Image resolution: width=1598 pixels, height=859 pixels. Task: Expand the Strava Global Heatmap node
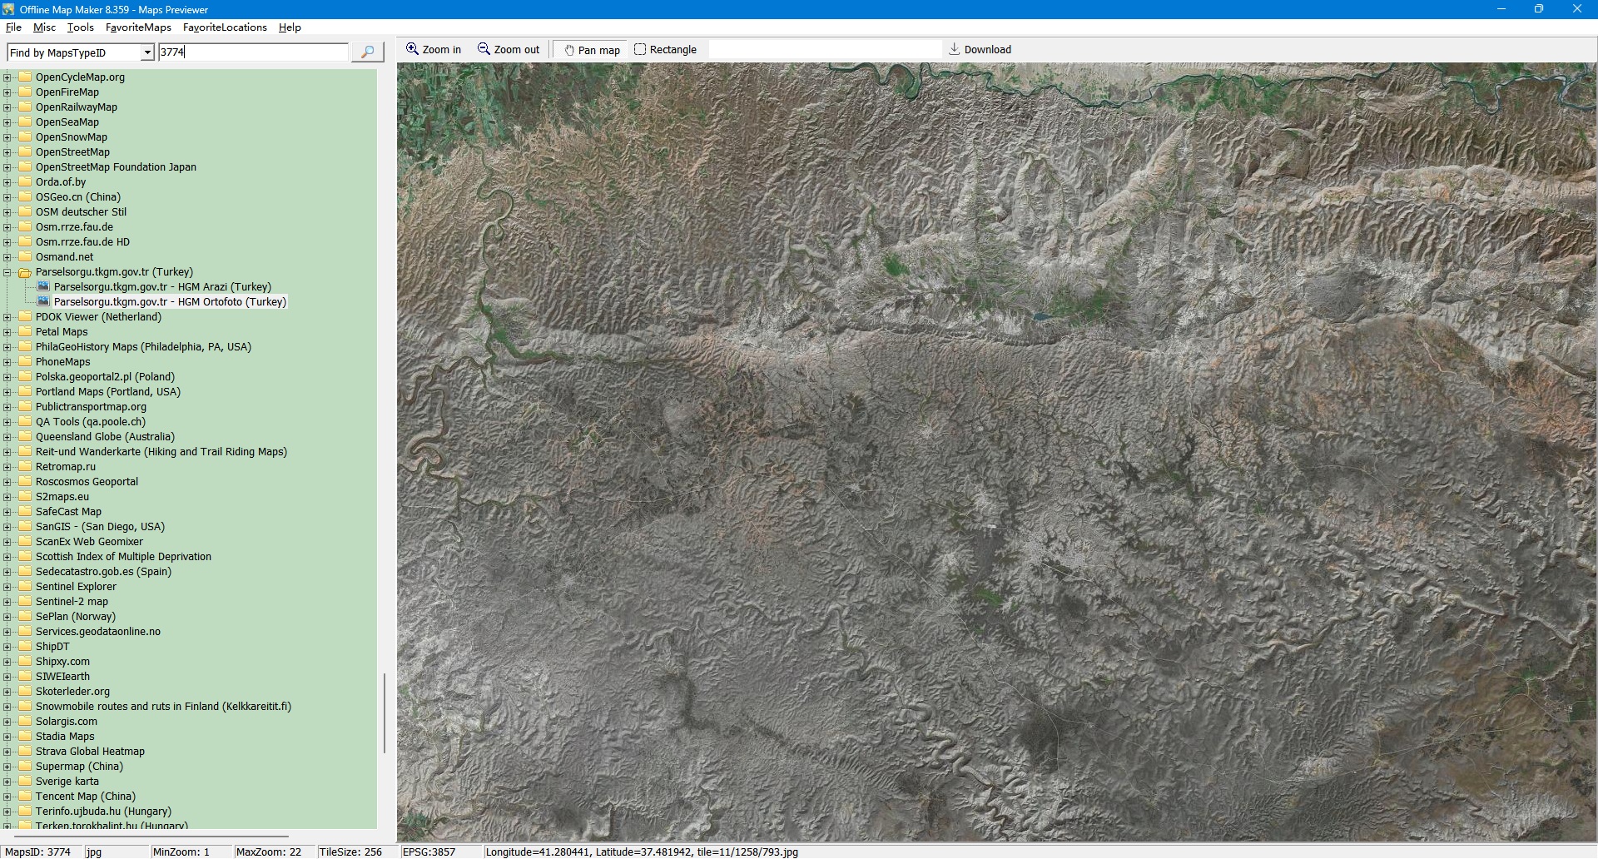(7, 752)
